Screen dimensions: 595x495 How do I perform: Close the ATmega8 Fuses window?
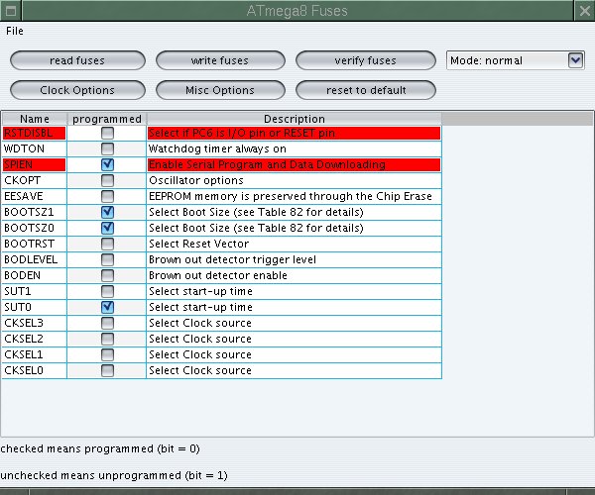(x=585, y=11)
